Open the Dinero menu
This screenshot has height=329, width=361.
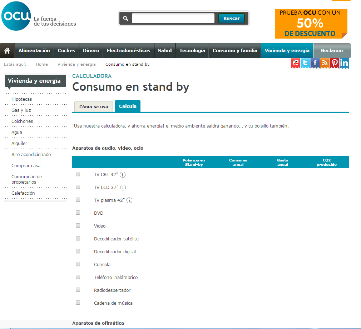(91, 51)
